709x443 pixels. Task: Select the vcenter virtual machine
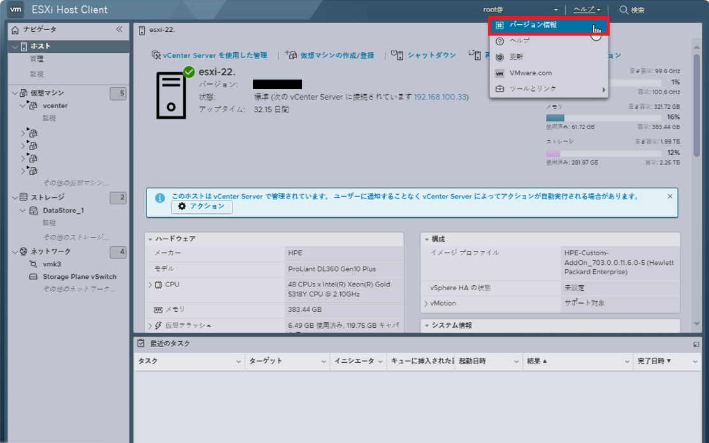pos(55,106)
